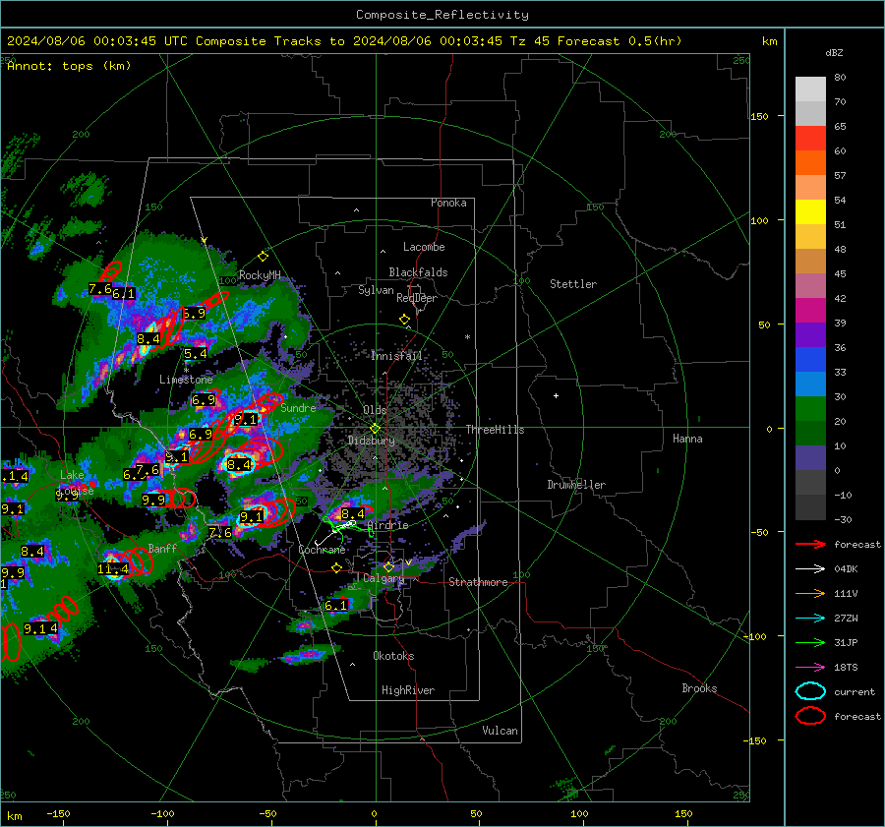Click the cyan 'current' ellipse legend icon
Image resolution: width=885 pixels, height=827 pixels.
click(810, 691)
